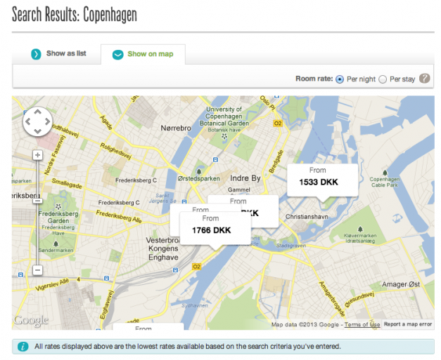Click the teal arrow icon beside Show as list

click(x=36, y=54)
